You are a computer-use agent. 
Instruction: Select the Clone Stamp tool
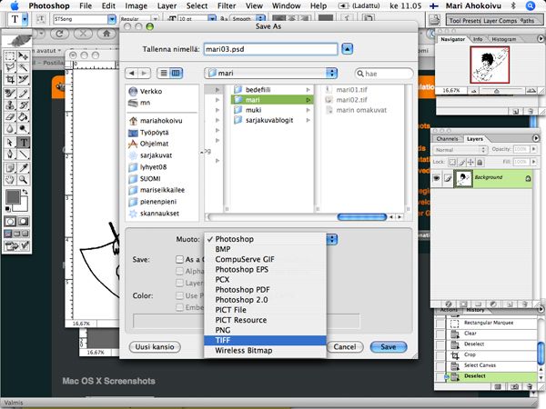10,105
